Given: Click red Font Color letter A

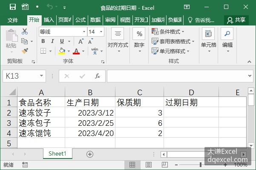Looking at the screenshot, I should point(76,51).
